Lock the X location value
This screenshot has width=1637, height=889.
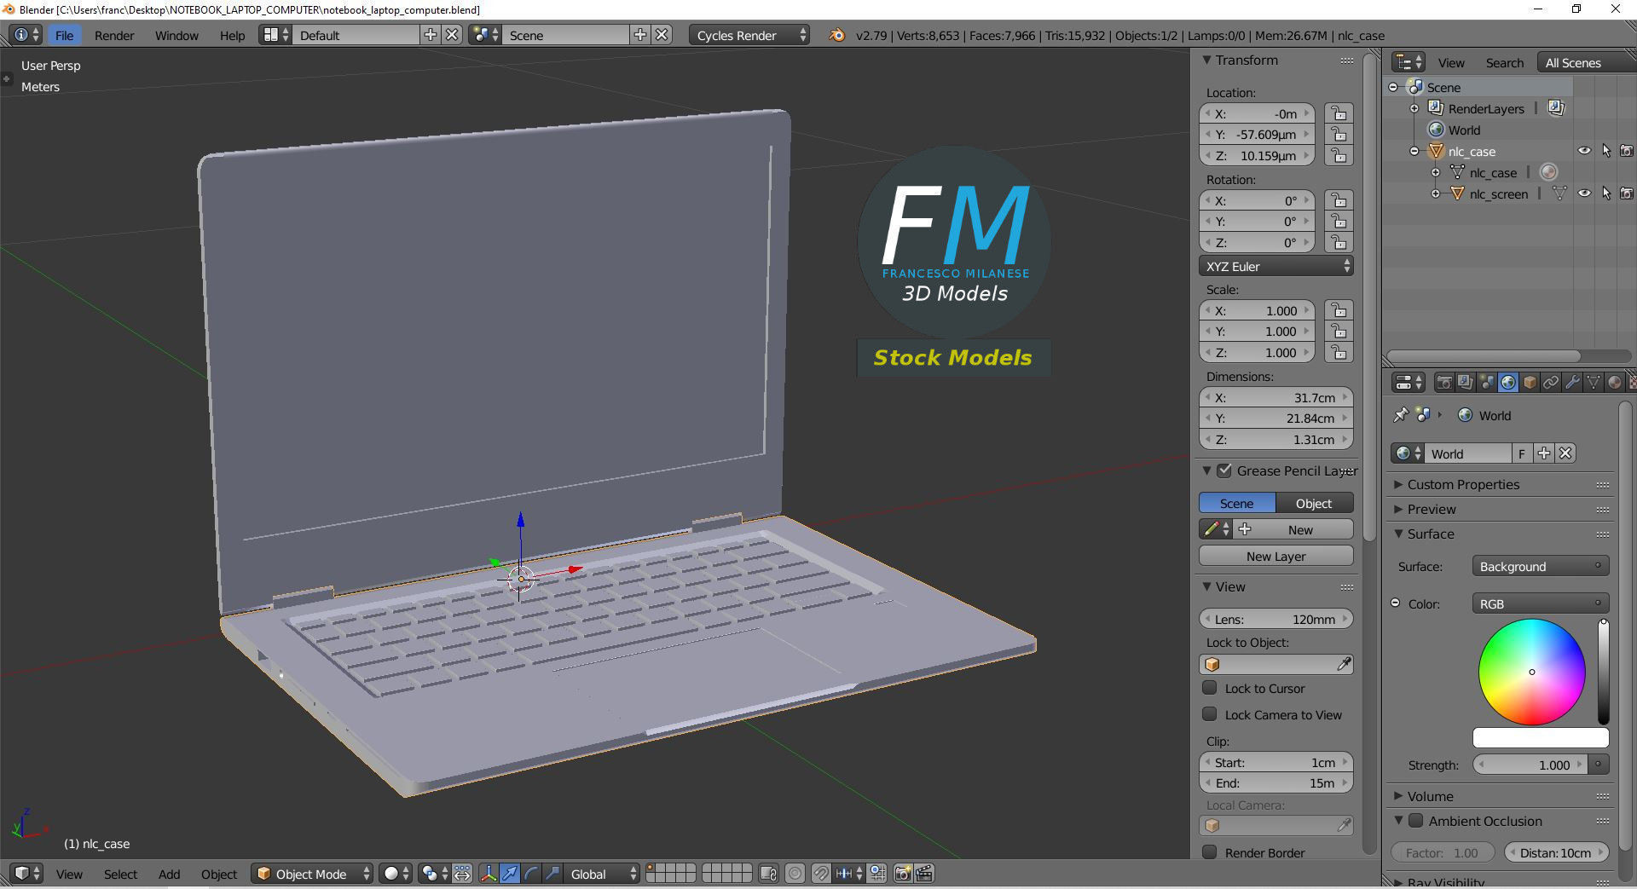[1339, 113]
